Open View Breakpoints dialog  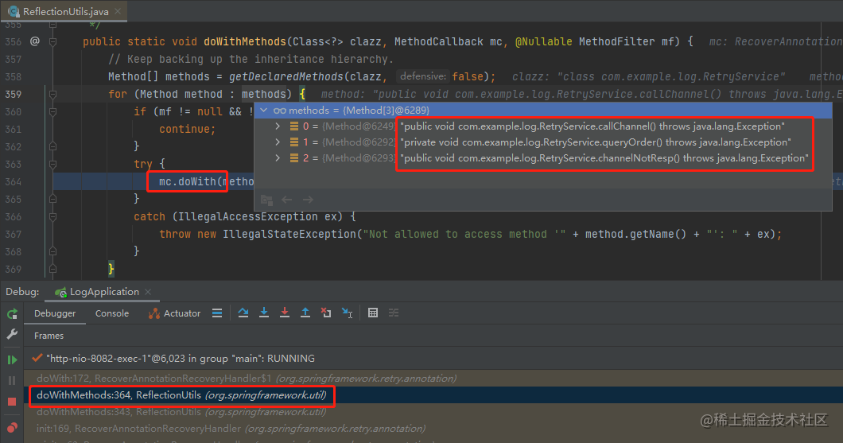pyautogui.click(x=12, y=428)
